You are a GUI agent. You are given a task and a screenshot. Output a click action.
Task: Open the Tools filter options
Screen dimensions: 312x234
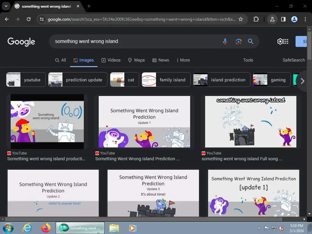pos(248,60)
